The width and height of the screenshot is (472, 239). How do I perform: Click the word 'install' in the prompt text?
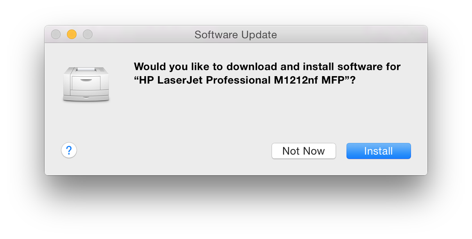318,66
